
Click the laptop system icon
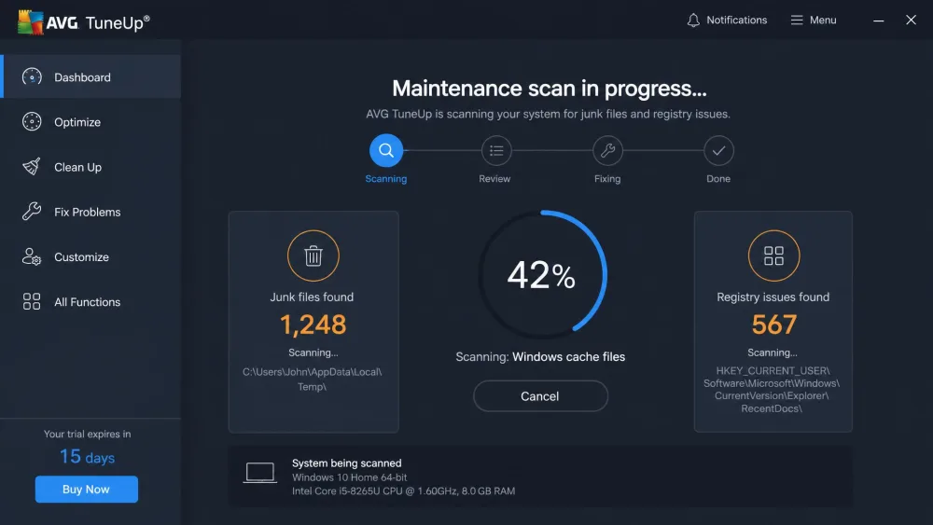pos(260,474)
